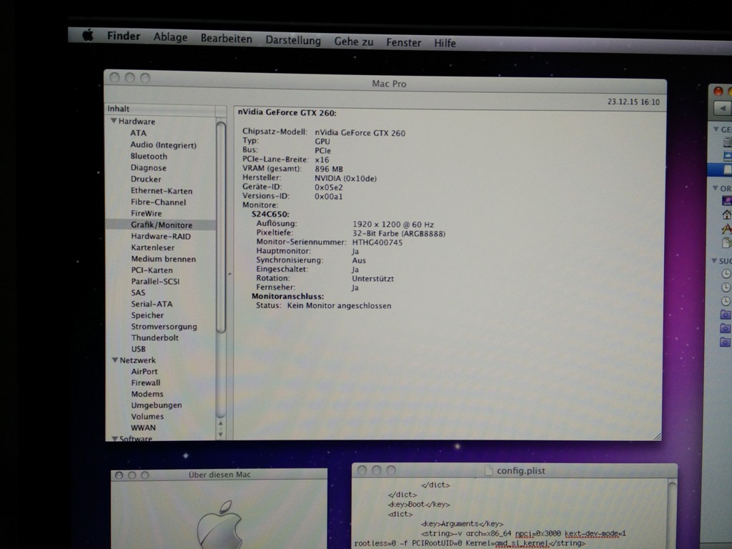Image resolution: width=732 pixels, height=549 pixels.
Task: Select Medium brennen entry
Action: [x=164, y=259]
